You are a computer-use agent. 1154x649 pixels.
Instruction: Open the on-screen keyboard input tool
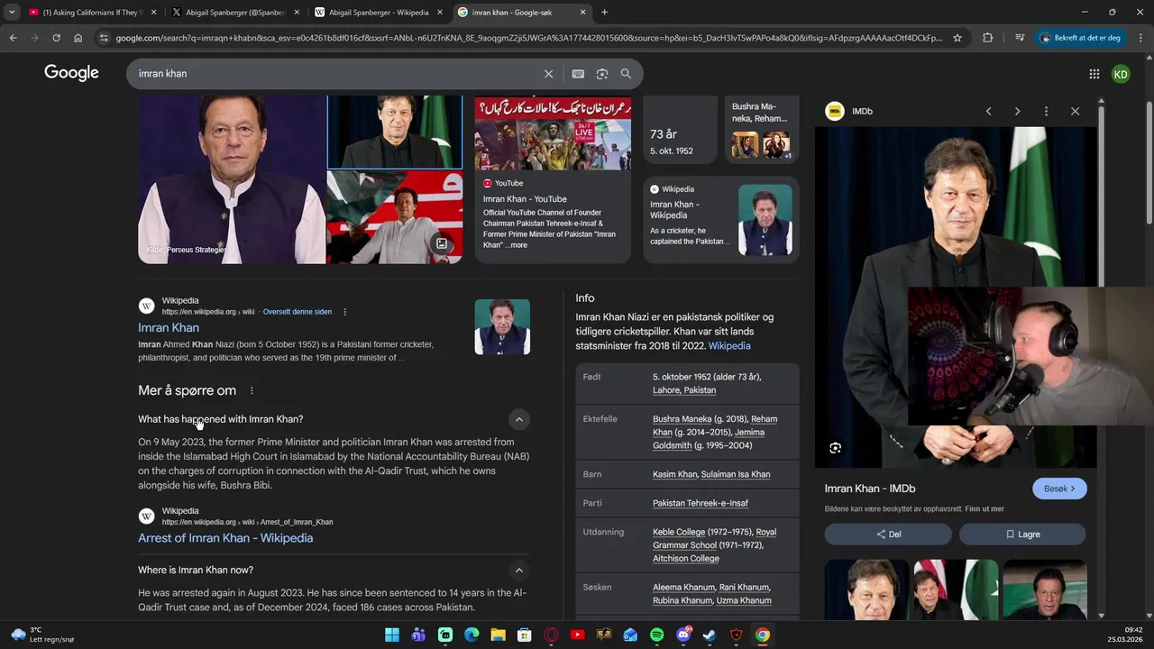(578, 74)
